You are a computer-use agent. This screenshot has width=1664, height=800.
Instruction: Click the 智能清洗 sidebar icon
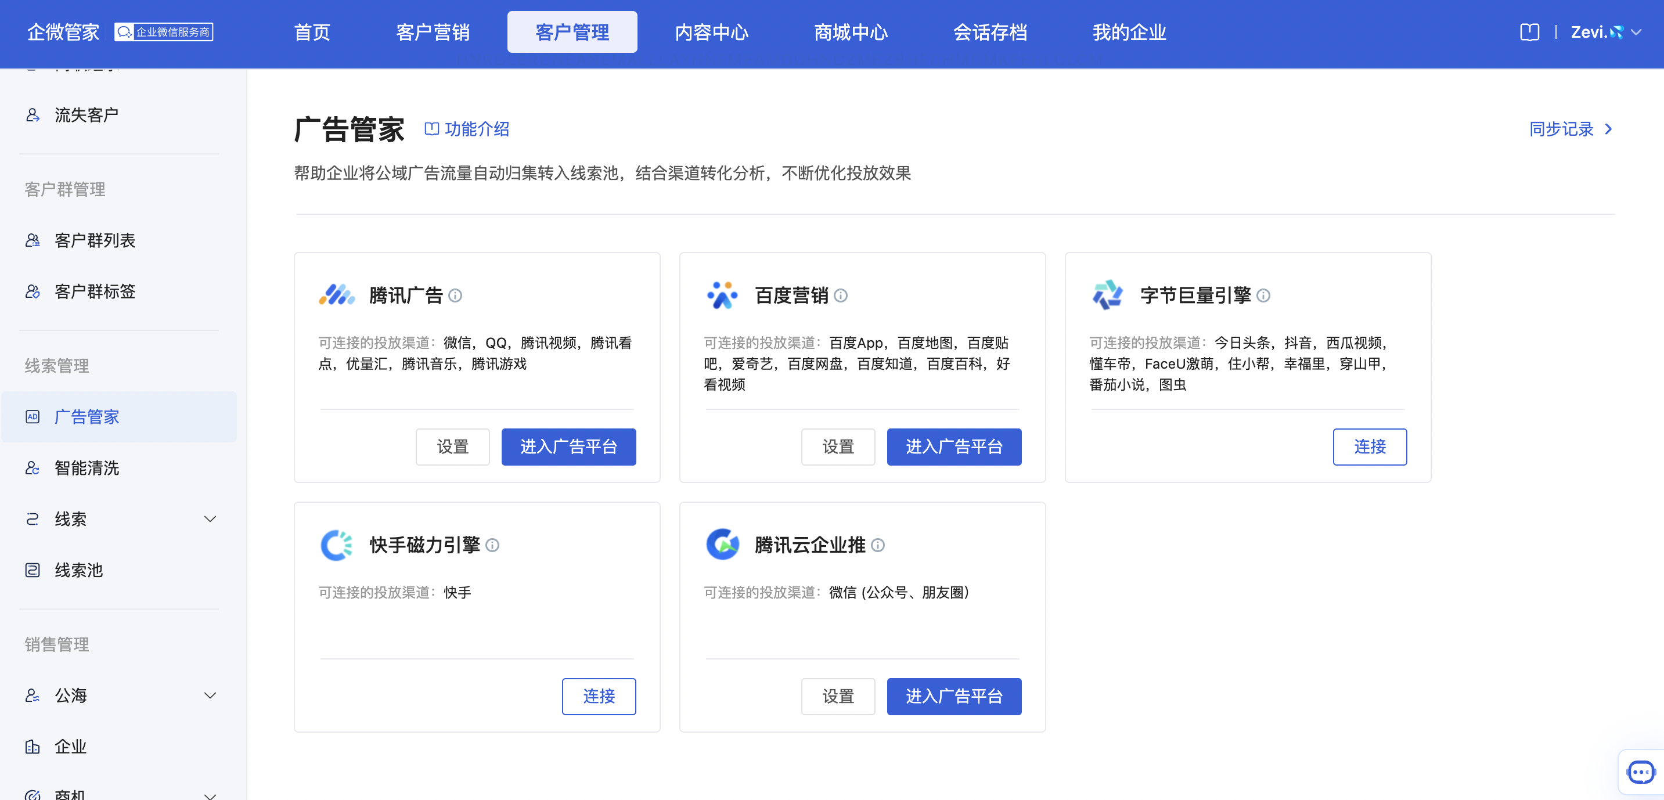tap(33, 468)
